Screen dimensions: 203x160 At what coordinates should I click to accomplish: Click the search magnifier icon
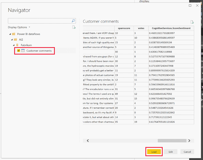click(73, 21)
